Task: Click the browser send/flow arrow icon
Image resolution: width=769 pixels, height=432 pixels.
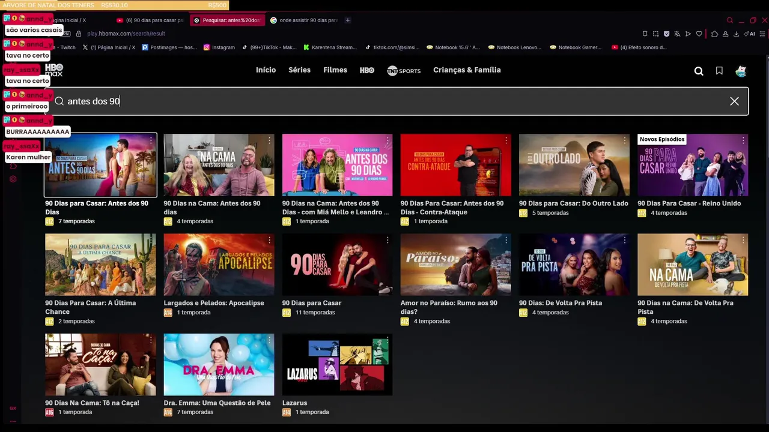Action: tap(688, 34)
